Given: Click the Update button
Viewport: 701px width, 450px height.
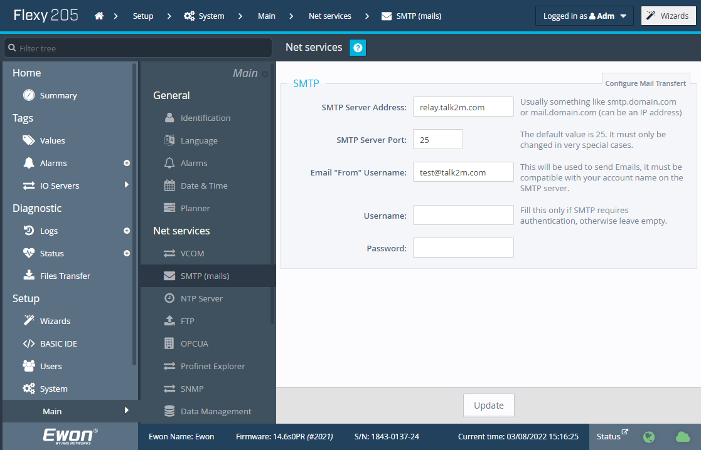Looking at the screenshot, I should [x=489, y=406].
